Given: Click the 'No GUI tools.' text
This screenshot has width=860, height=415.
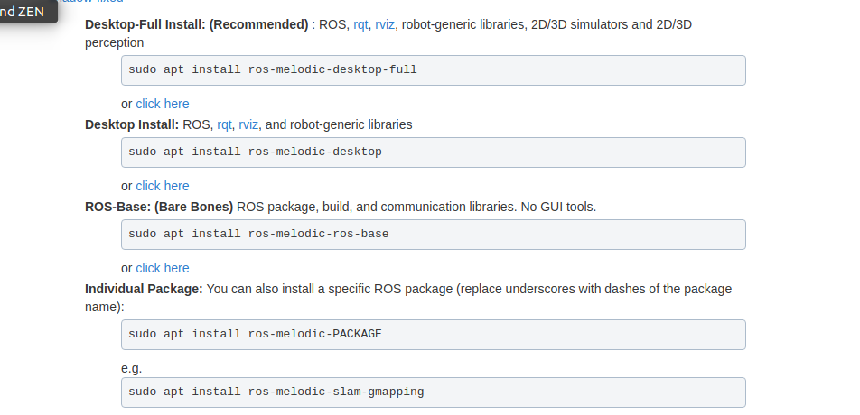Looking at the screenshot, I should pyautogui.click(x=558, y=207).
